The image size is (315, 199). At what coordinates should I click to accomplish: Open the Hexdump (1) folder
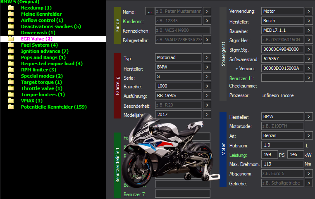coord(36,8)
